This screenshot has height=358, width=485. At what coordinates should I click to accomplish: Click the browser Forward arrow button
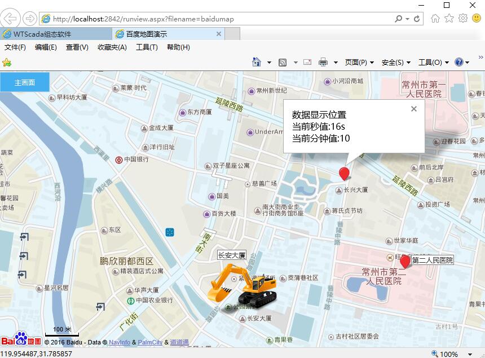click(30, 19)
